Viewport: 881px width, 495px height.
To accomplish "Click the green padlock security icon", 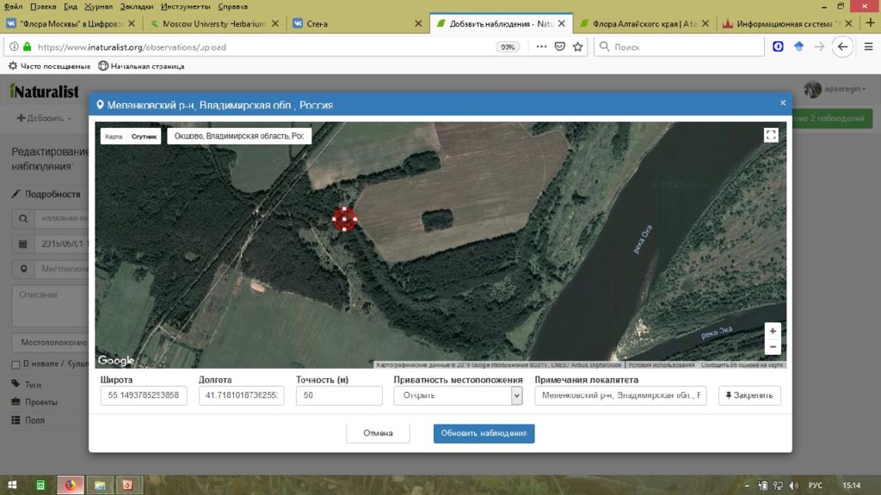I will (27, 47).
